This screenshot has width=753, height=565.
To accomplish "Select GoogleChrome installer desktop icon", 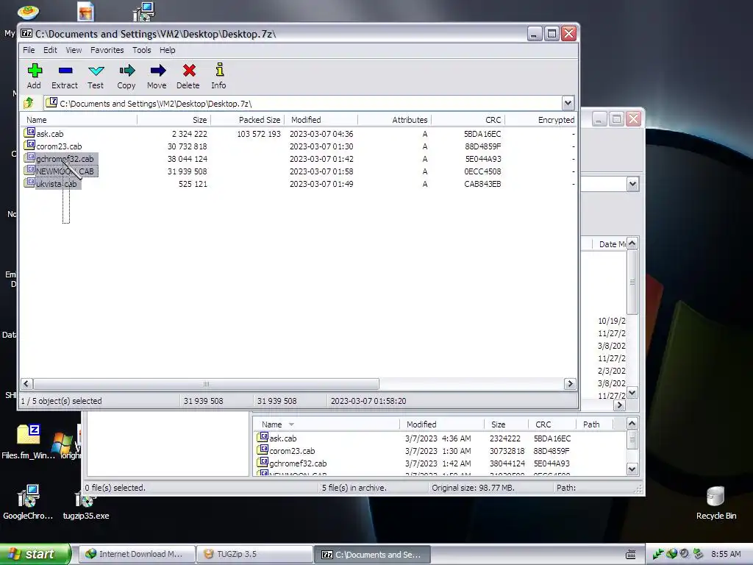I will (x=29, y=502).
